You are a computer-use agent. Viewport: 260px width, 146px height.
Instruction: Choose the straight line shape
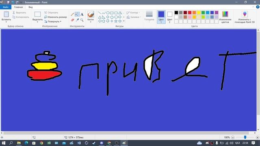(x=100, y=13)
